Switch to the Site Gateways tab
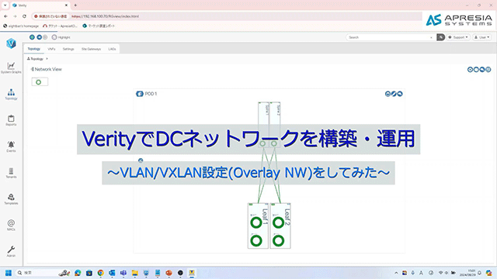This screenshot has height=279, width=497. (x=92, y=49)
